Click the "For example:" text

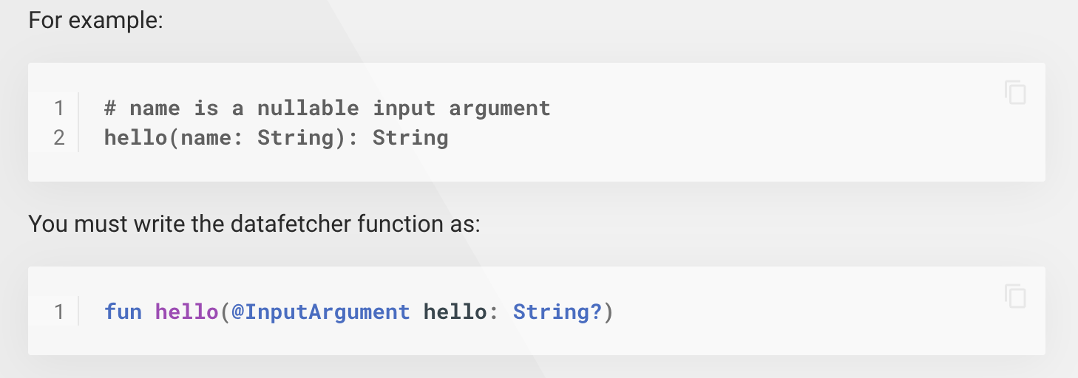coord(95,20)
